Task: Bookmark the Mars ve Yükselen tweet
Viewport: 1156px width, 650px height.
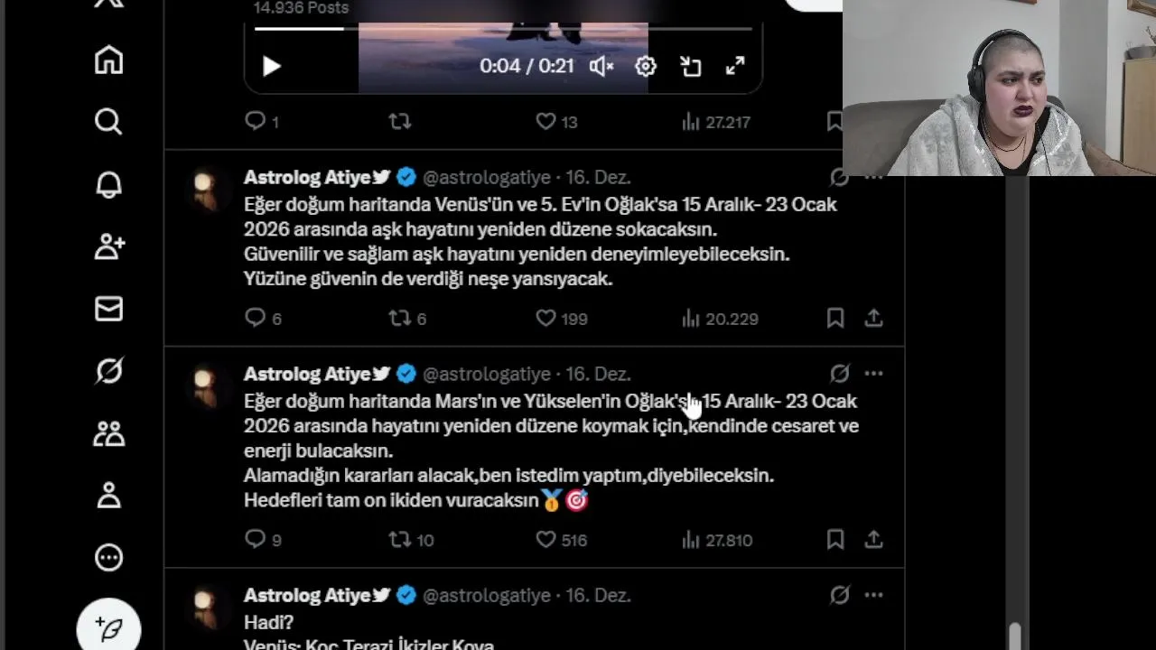Action: pyautogui.click(x=835, y=540)
